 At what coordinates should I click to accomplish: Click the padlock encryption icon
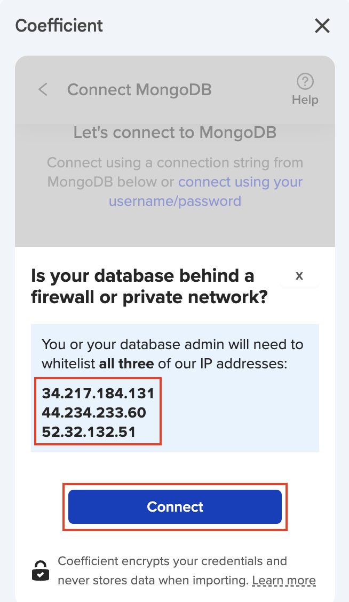coord(41,571)
